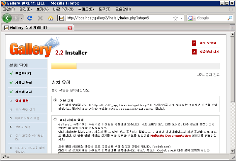Click the red X start over icon
Screen dimensions: 236x161
point(194,52)
